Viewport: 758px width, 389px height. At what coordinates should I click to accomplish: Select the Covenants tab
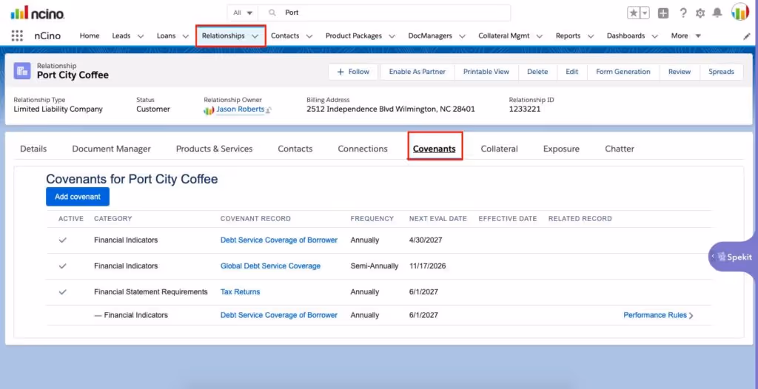[434, 149]
